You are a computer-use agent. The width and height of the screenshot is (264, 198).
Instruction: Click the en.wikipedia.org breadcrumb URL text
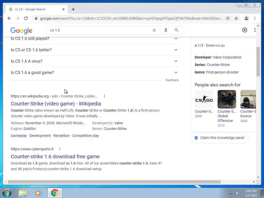[x=54, y=96]
